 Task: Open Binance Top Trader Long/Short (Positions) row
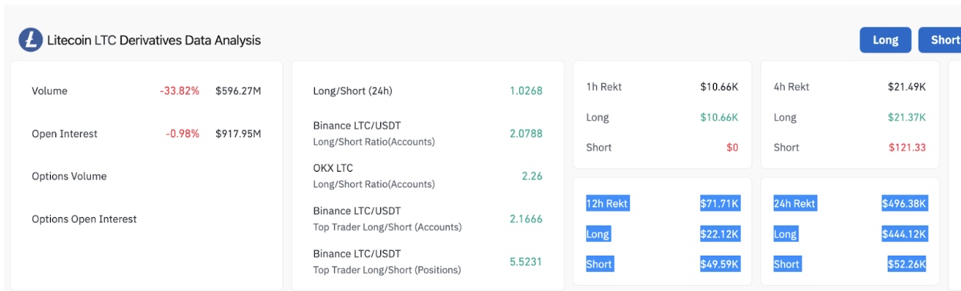pyautogui.click(x=427, y=262)
